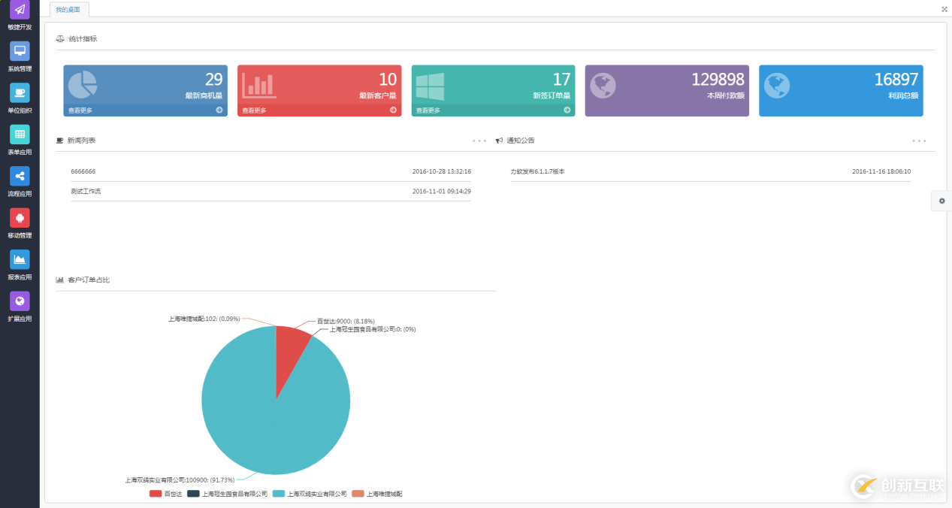Click the 利润总额 blue card
Viewport: 952px width, 508px height.
841,90
